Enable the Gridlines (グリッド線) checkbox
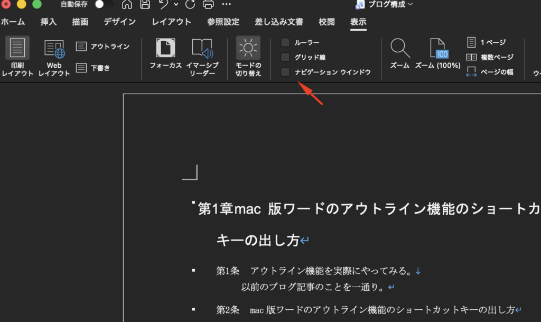Viewport: 541px width, 322px height. point(285,57)
